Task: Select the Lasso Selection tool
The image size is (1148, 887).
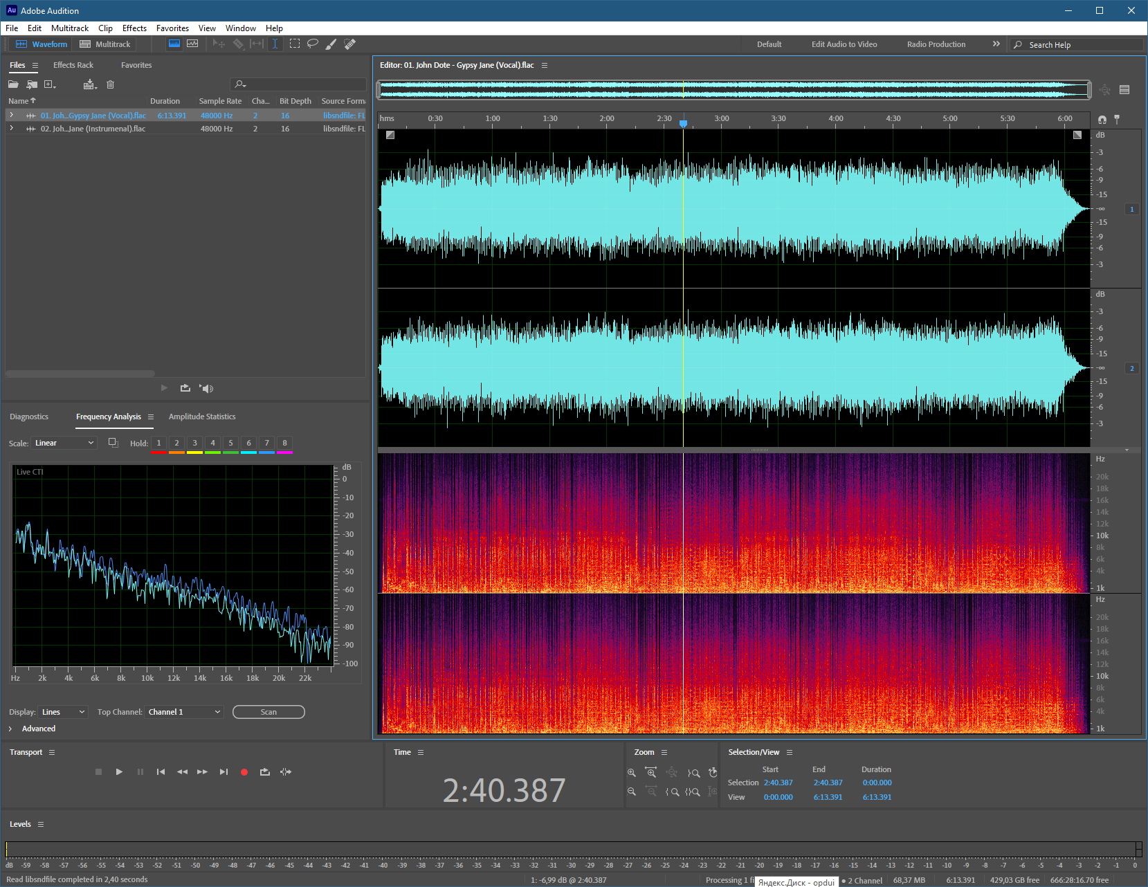Action: click(x=313, y=44)
